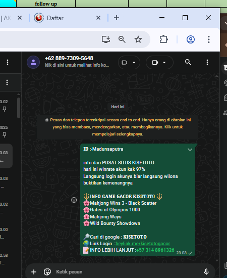Screen dimensions: 227x278
Task: Open the Chrome profile icon
Action: (191, 39)
